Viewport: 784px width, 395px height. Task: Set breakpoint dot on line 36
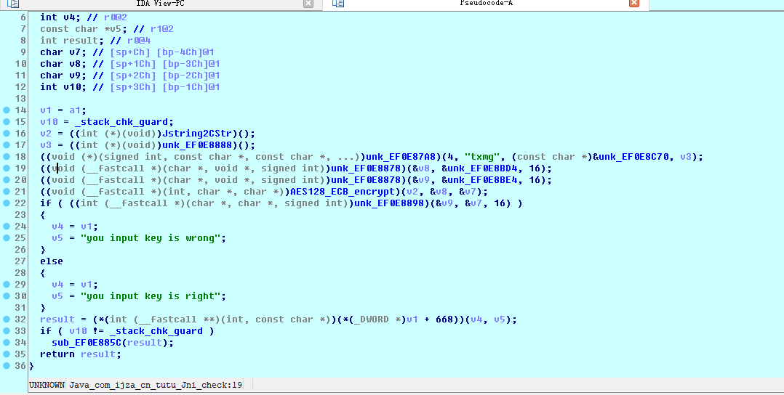[7, 365]
